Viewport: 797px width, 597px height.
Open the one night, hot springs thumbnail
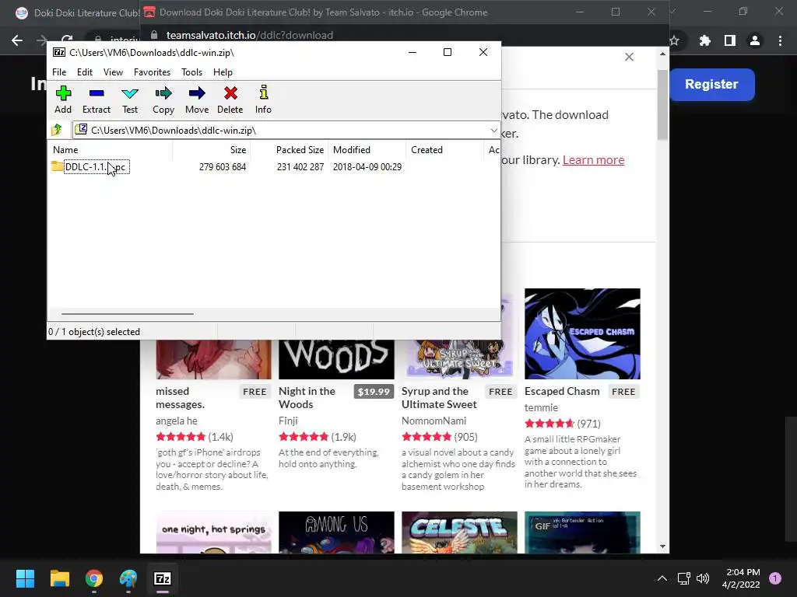pyautogui.click(x=213, y=532)
